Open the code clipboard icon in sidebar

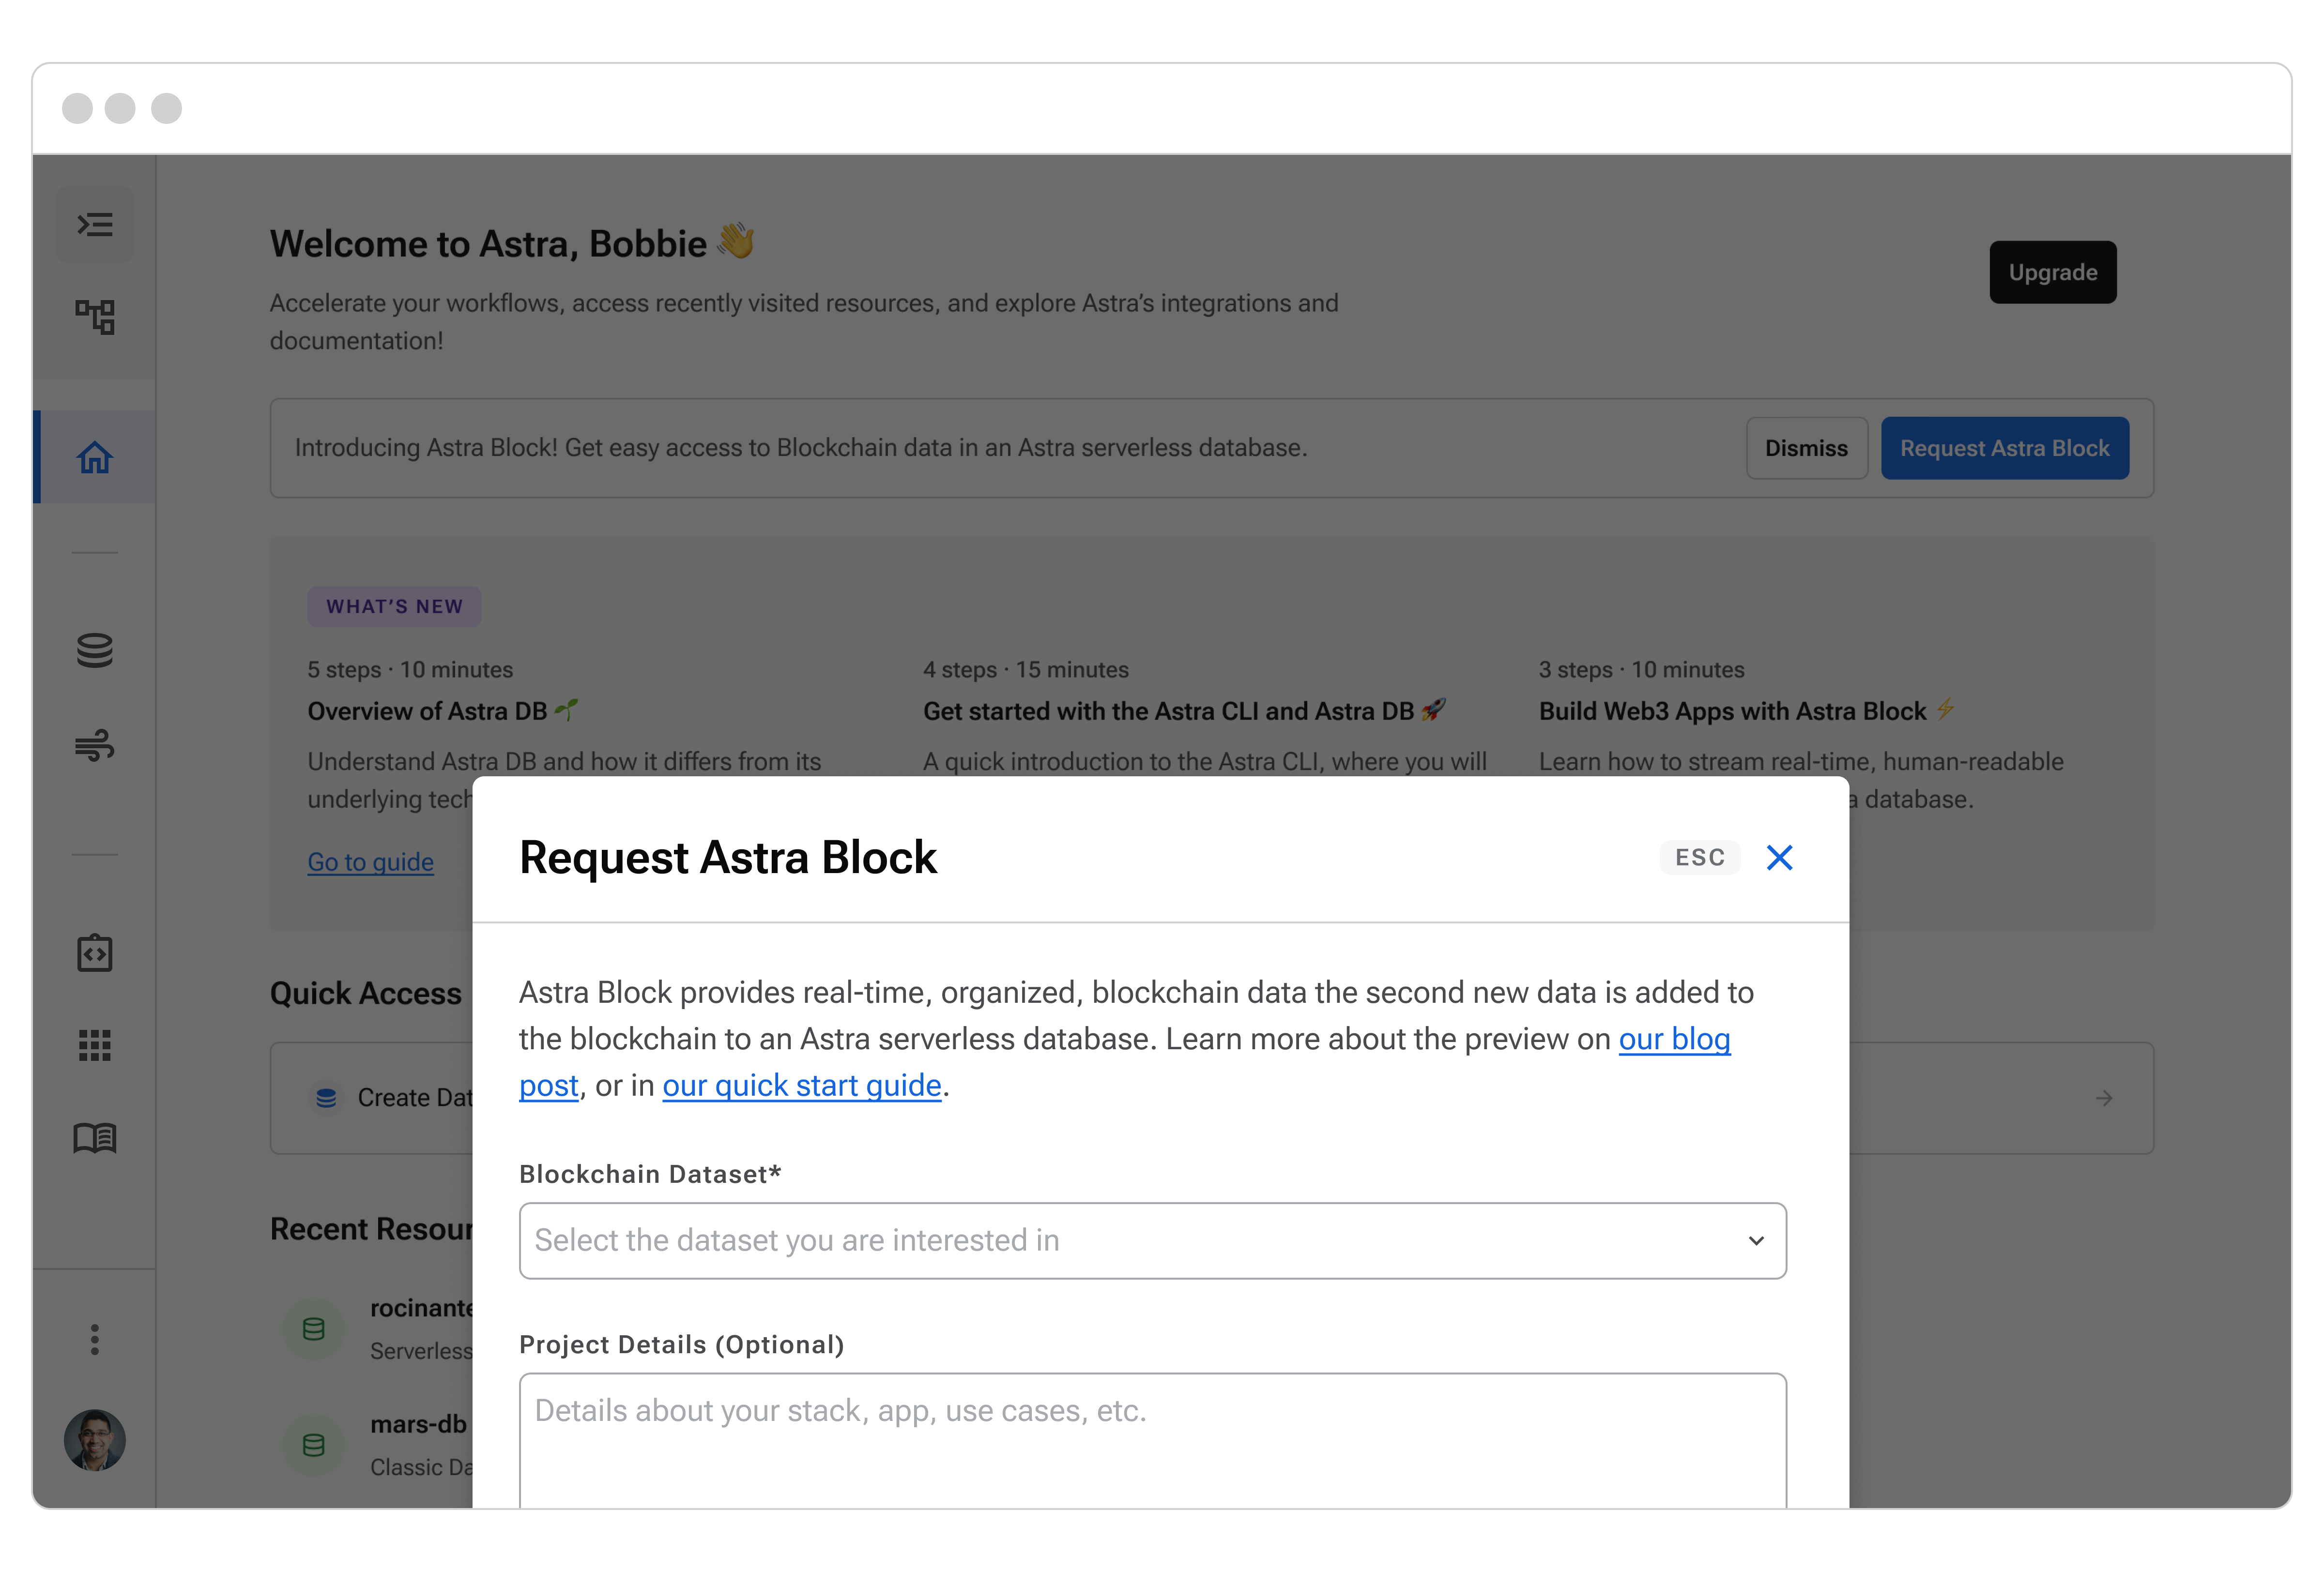click(95, 953)
